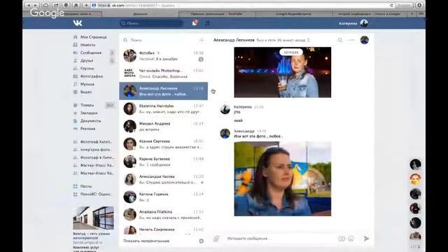Click Александр's avatar beside his message
448x252 pixels.
click(225, 134)
